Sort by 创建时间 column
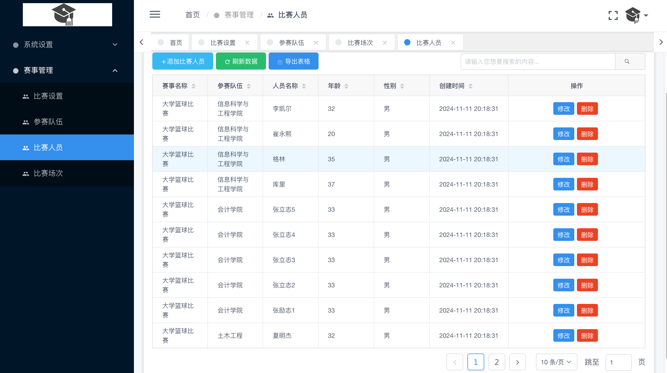Viewport: 667px width, 373px height. click(470, 86)
